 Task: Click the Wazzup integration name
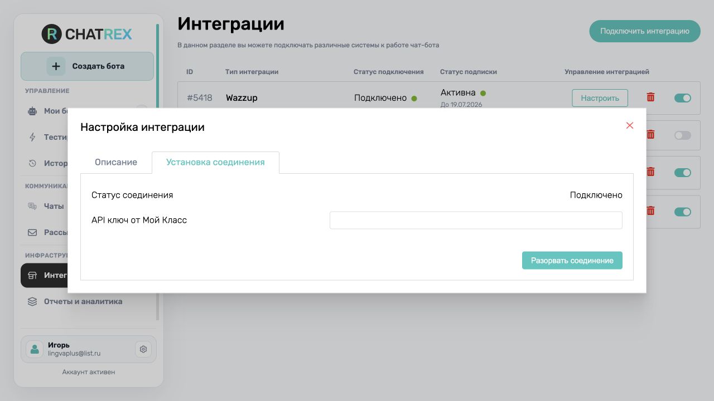[x=242, y=97]
